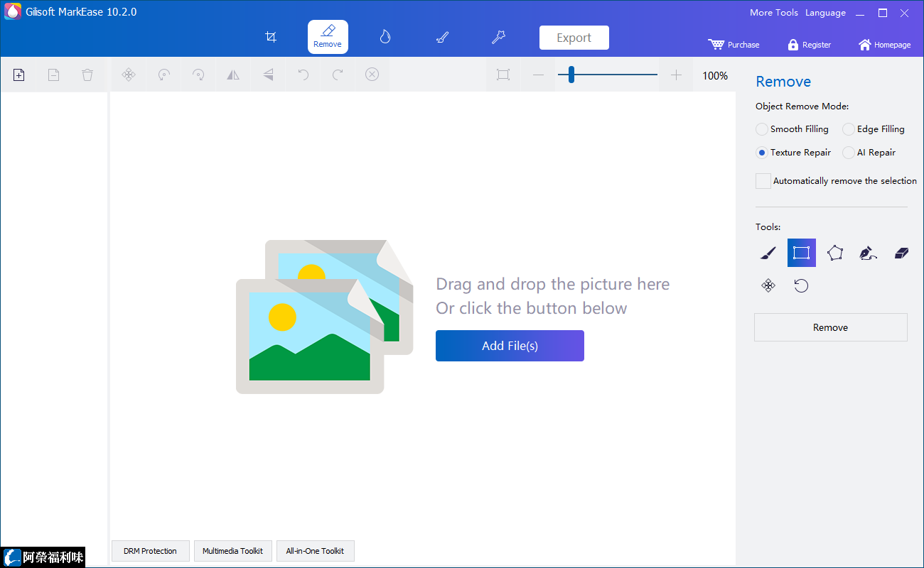
Task: Click the cancel circle-X toolbar icon
Action: 372,75
